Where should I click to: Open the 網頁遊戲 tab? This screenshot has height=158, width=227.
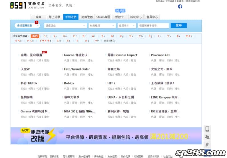pyautogui.click(x=87, y=17)
